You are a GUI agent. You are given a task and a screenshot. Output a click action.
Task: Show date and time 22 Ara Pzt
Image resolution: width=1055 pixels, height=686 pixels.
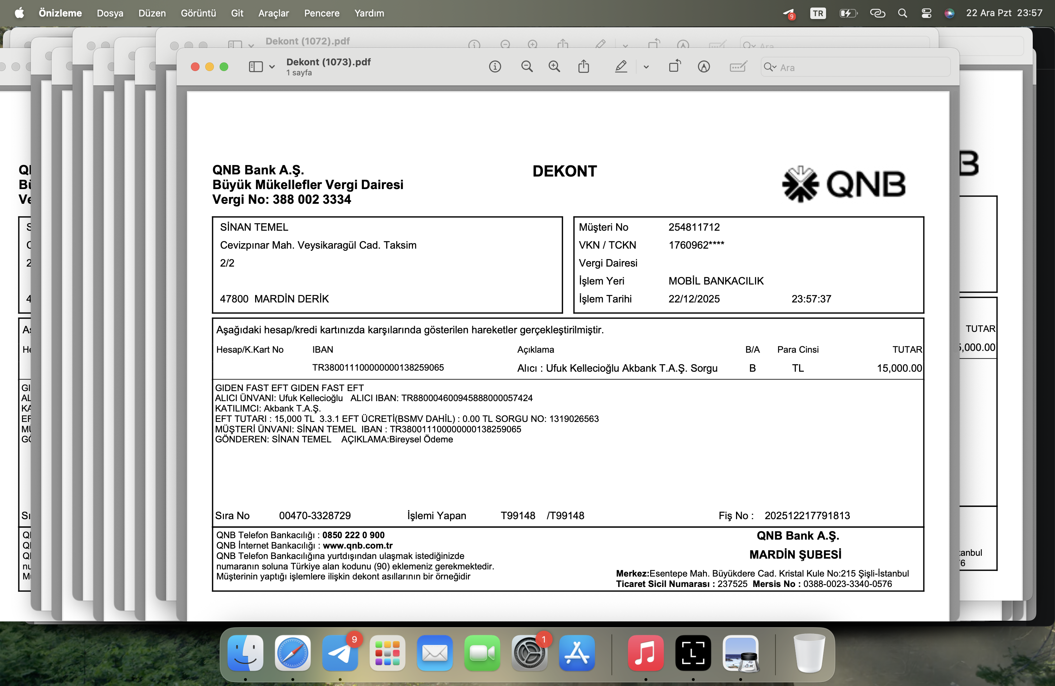[x=1004, y=13]
